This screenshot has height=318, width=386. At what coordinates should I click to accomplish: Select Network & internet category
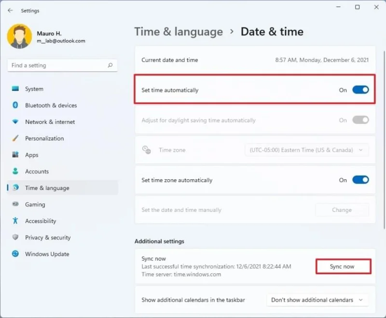62,121
